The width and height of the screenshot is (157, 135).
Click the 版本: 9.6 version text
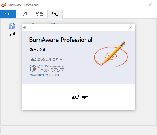coord(37,50)
